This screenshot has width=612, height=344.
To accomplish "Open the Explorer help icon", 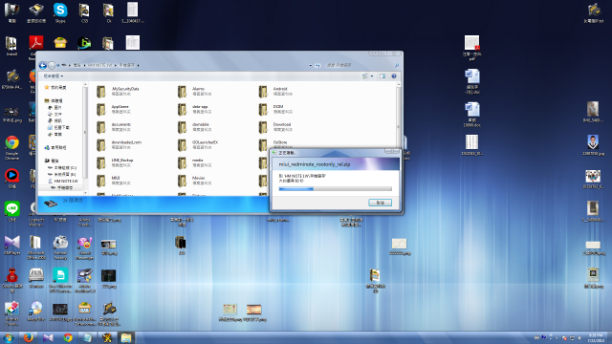I will 394,76.
